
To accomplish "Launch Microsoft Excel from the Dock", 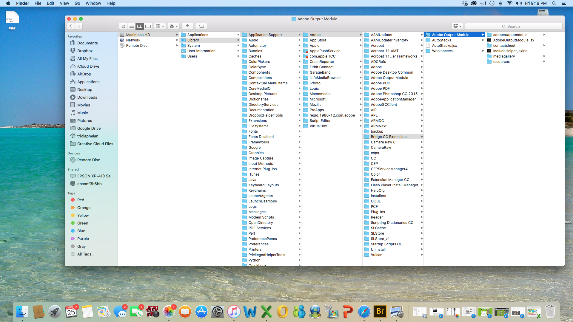I will coord(267,312).
